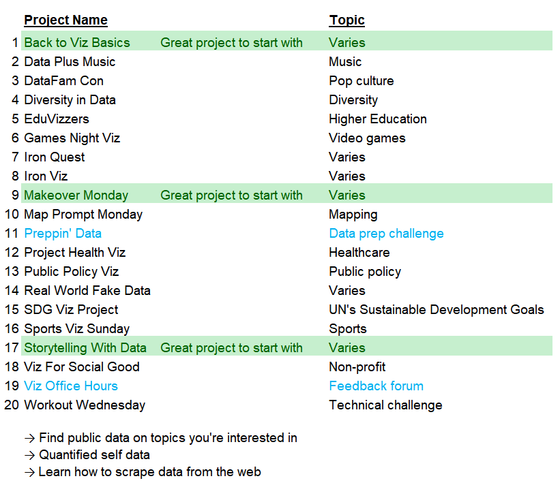Click the Topic column header
The height and width of the screenshot is (485, 560).
347,20
